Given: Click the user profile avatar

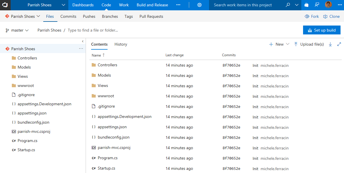Looking at the screenshot, I should (328, 5).
